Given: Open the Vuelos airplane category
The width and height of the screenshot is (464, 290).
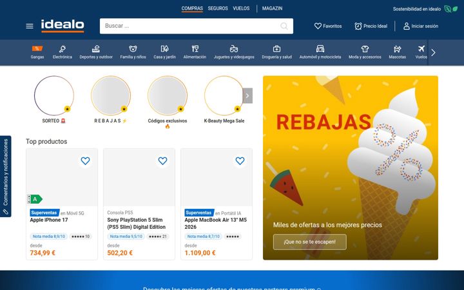Looking at the screenshot, I should 421,52.
